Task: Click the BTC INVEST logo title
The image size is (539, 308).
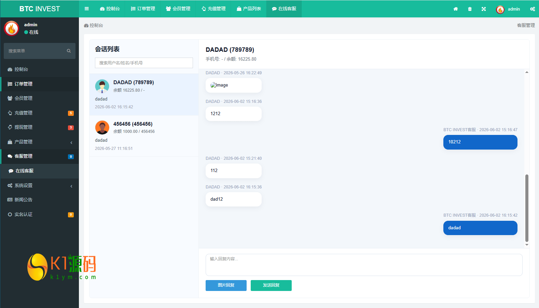Action: (40, 9)
